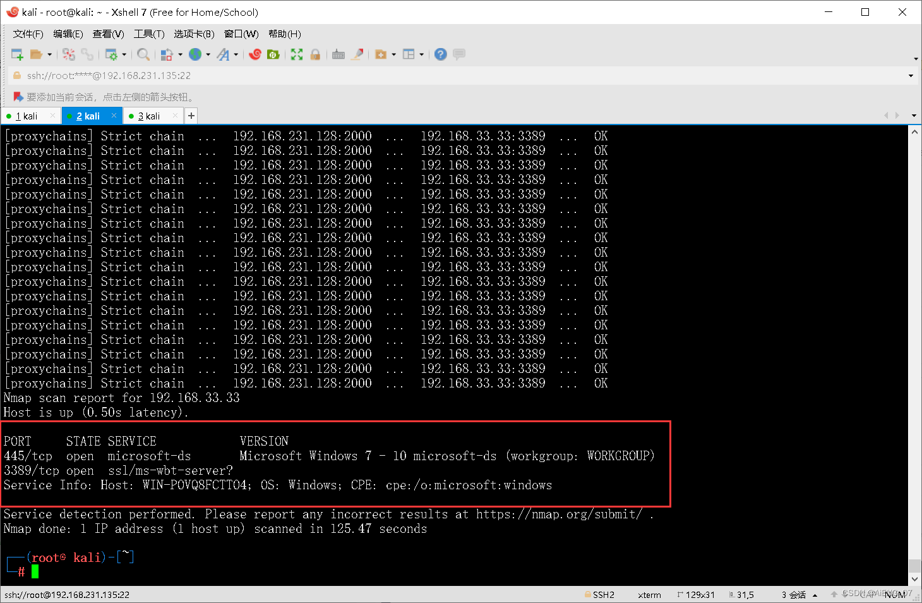Click the '445/tcp' port result text
Image resolution: width=922 pixels, height=603 pixels.
click(28, 456)
